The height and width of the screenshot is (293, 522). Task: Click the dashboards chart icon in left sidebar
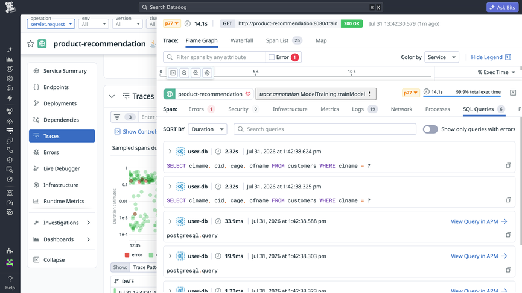[x=10, y=60]
